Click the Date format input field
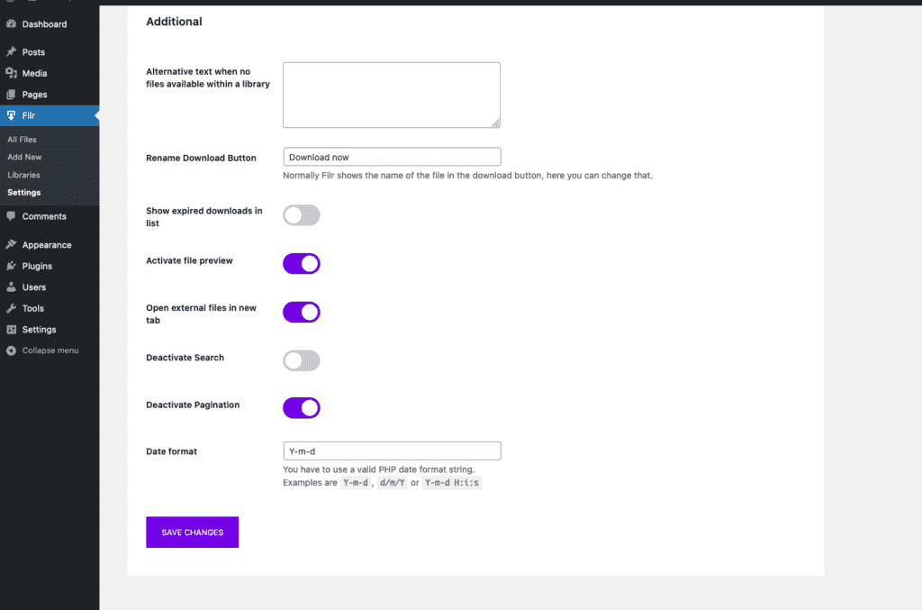The image size is (922, 610). pos(392,451)
